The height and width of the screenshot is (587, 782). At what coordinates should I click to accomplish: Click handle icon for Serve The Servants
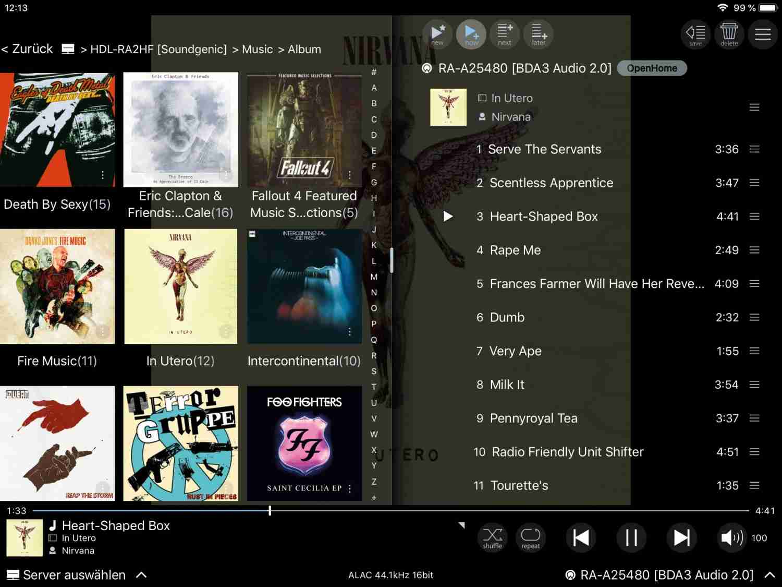click(754, 149)
